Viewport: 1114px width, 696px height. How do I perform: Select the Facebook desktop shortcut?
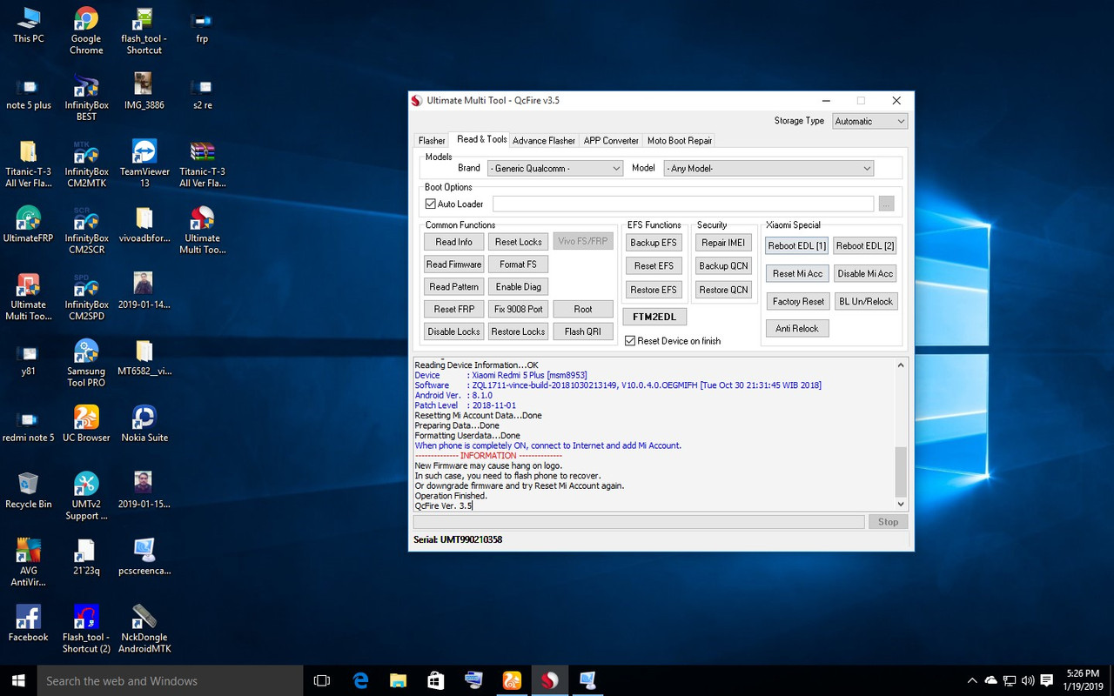[28, 624]
